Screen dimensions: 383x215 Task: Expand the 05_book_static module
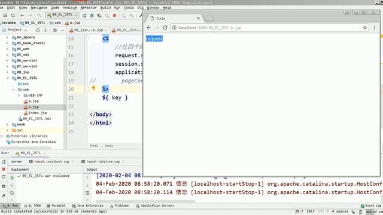[x=7, y=43]
